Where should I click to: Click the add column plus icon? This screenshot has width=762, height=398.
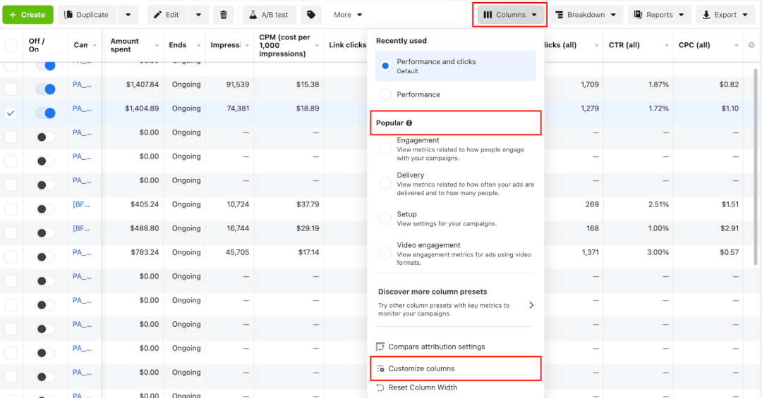click(752, 44)
